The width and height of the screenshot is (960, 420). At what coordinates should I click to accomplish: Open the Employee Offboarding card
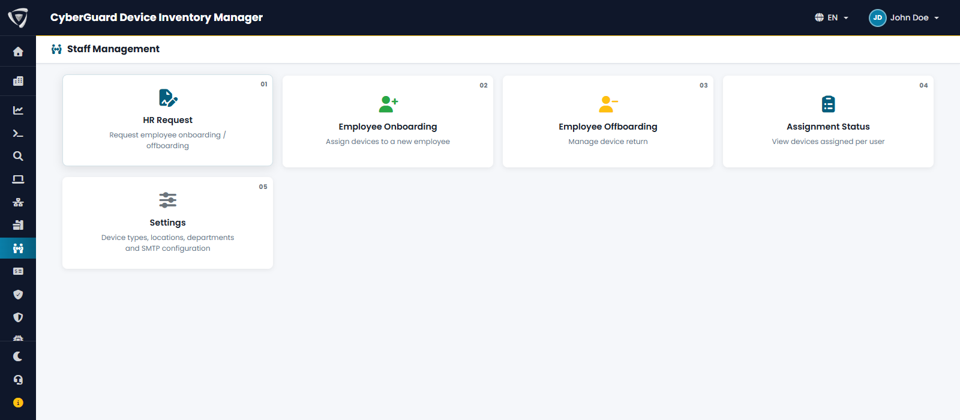(x=608, y=121)
